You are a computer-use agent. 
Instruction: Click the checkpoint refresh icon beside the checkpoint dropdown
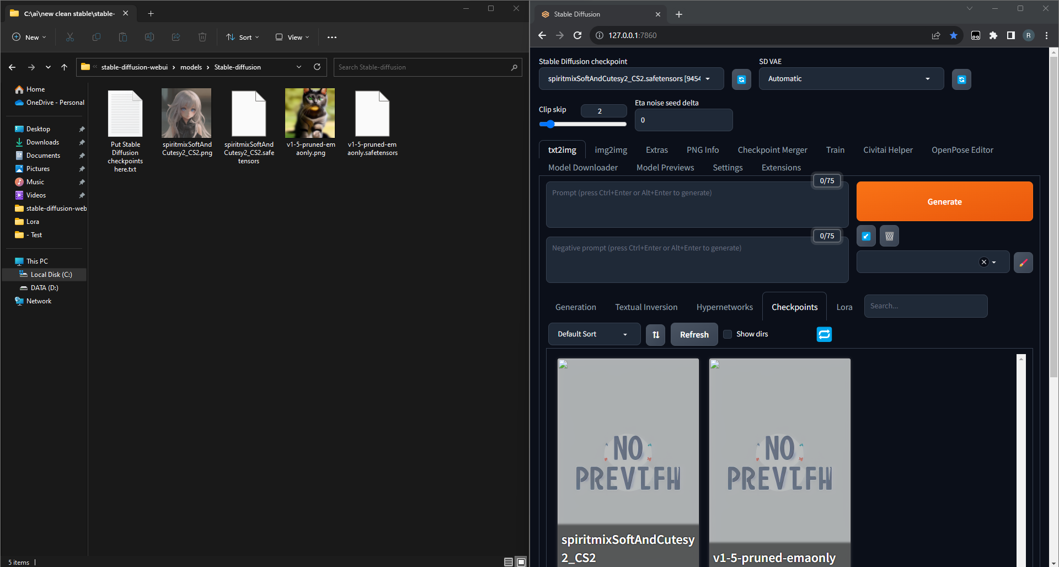tap(741, 79)
